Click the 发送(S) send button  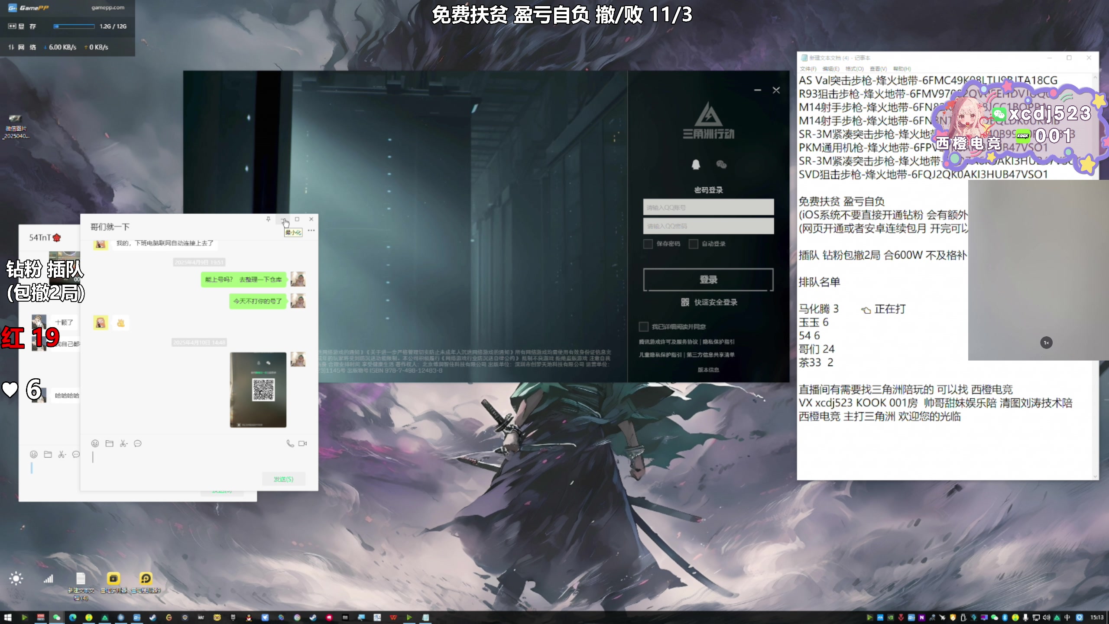pyautogui.click(x=283, y=479)
